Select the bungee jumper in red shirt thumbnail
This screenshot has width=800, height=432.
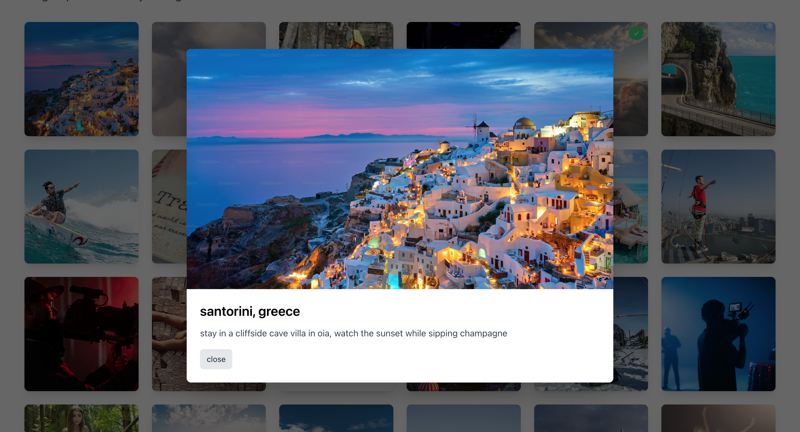tap(718, 207)
